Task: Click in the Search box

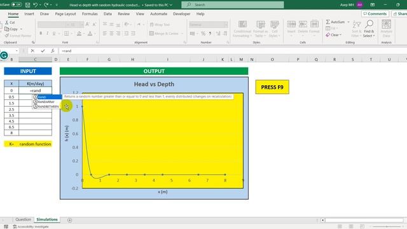Action: click(232, 4)
